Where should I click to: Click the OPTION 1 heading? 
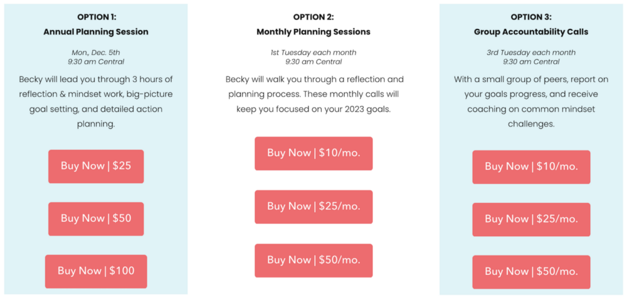click(96, 18)
